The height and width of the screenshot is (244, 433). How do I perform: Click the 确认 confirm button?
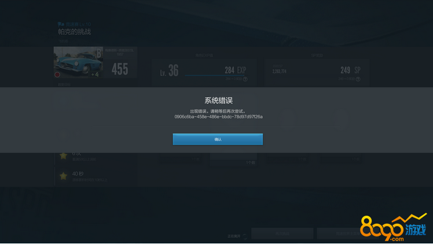click(x=218, y=139)
